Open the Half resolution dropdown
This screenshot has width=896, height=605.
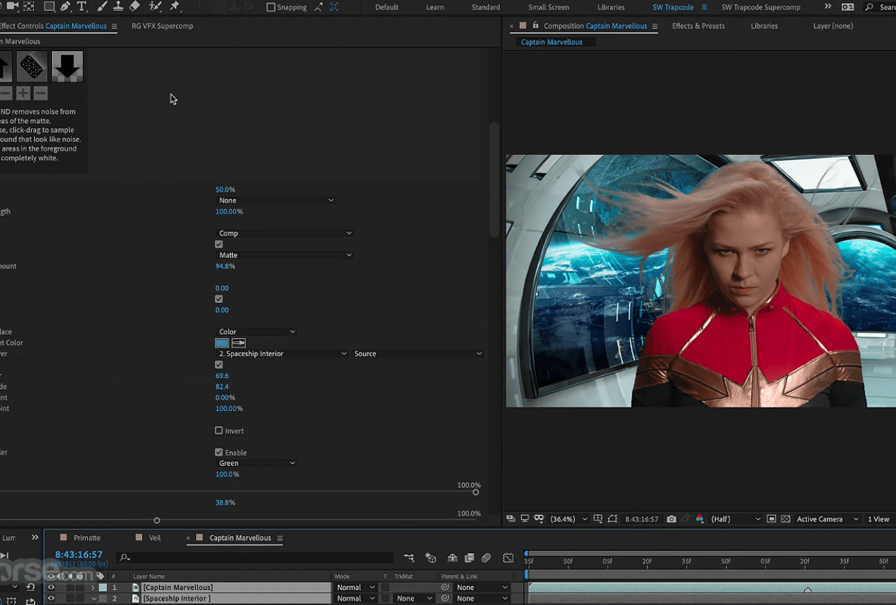pos(735,519)
